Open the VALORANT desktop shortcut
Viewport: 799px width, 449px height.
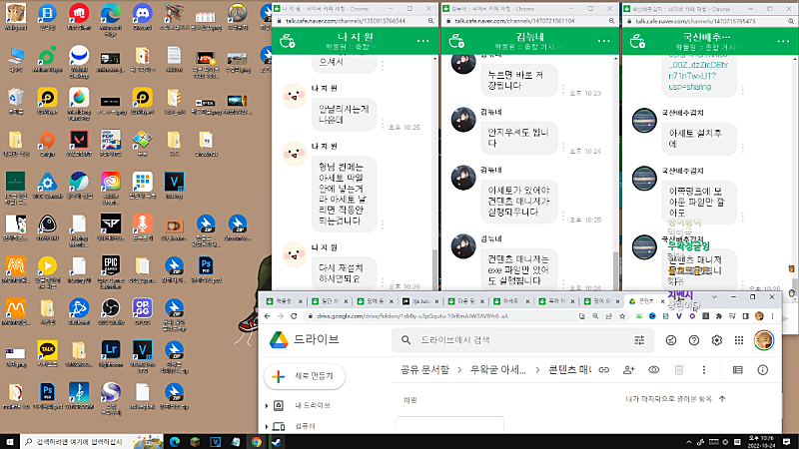pyautogui.click(x=79, y=143)
